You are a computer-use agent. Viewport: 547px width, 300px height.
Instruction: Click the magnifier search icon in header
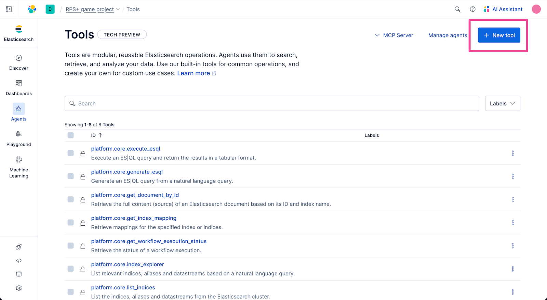[x=457, y=9]
